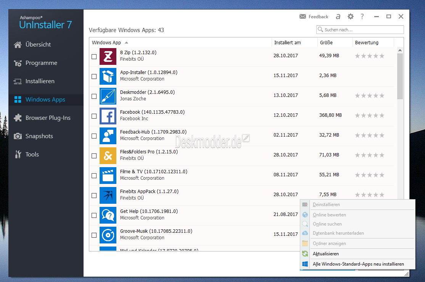This screenshot has width=425, height=282.
Task: Click the Facebook app icon
Action: click(x=108, y=116)
